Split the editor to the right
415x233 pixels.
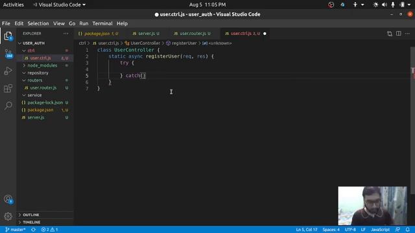point(398,34)
